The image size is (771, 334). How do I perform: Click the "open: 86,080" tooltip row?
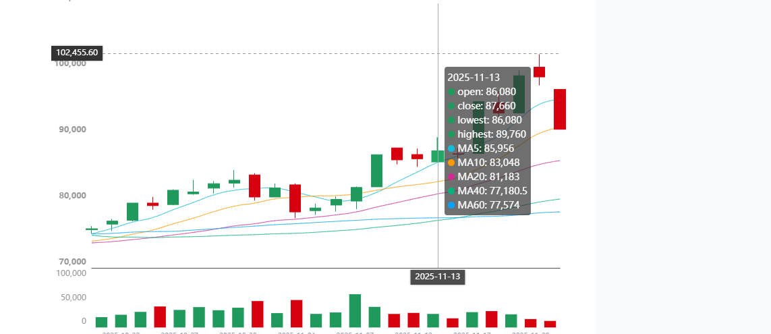pyautogui.click(x=486, y=92)
